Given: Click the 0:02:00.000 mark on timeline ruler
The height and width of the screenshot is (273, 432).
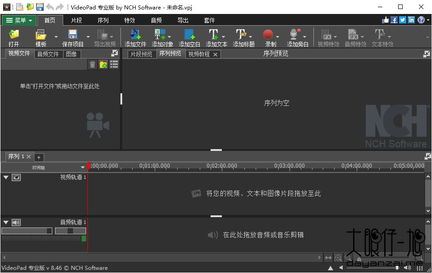Looking at the screenshot, I should pyautogui.click(x=222, y=166).
